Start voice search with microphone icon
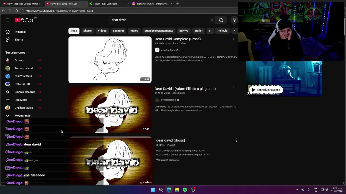Image resolution: width=346 pixels, height=194 pixels. (x=234, y=20)
